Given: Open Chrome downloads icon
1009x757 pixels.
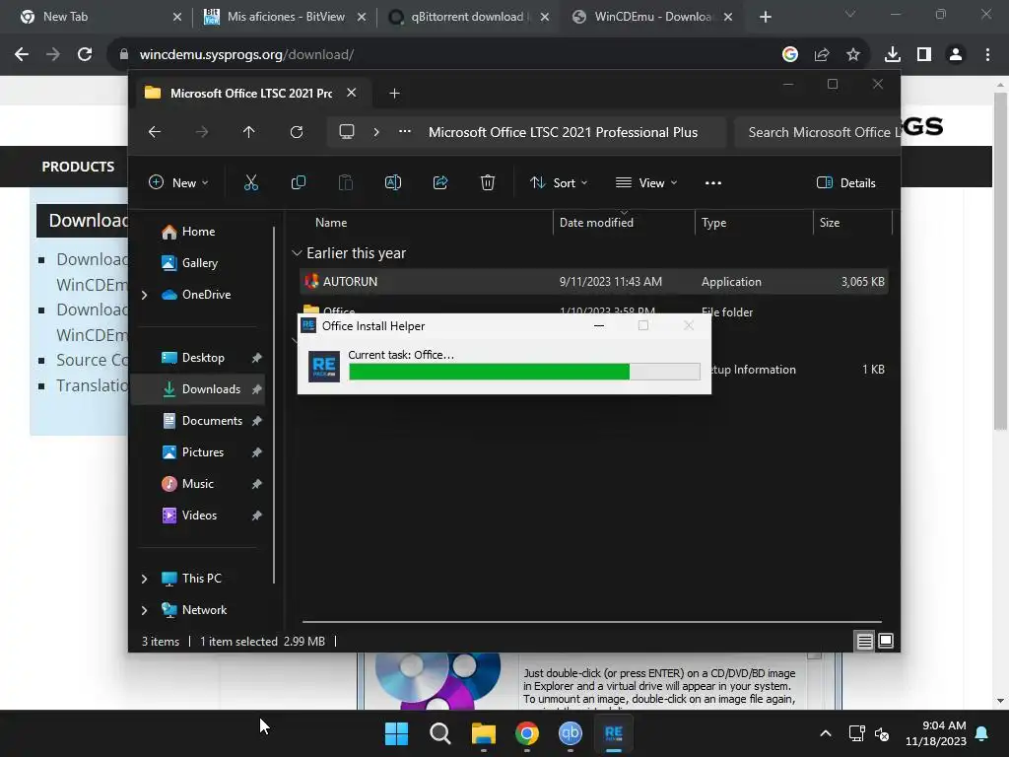Looking at the screenshot, I should [x=893, y=55].
